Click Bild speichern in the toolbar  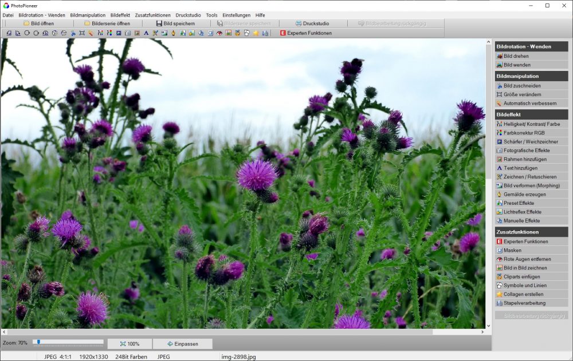point(175,23)
